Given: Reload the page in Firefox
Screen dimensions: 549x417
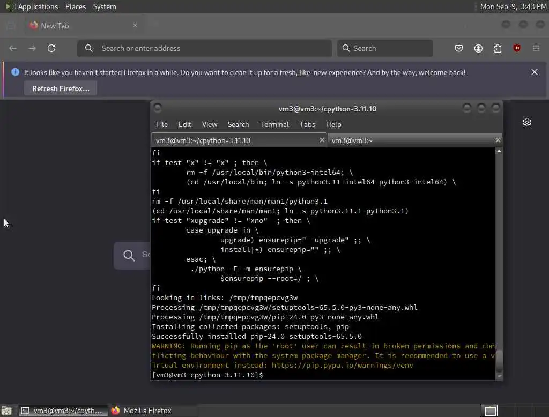Looking at the screenshot, I should point(51,48).
